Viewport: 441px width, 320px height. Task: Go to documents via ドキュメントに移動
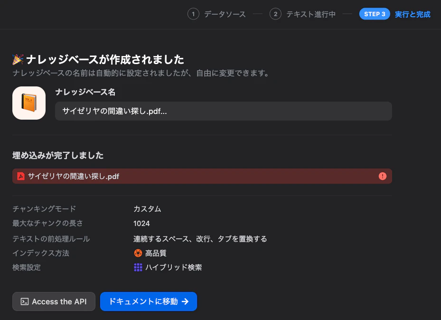(x=149, y=301)
